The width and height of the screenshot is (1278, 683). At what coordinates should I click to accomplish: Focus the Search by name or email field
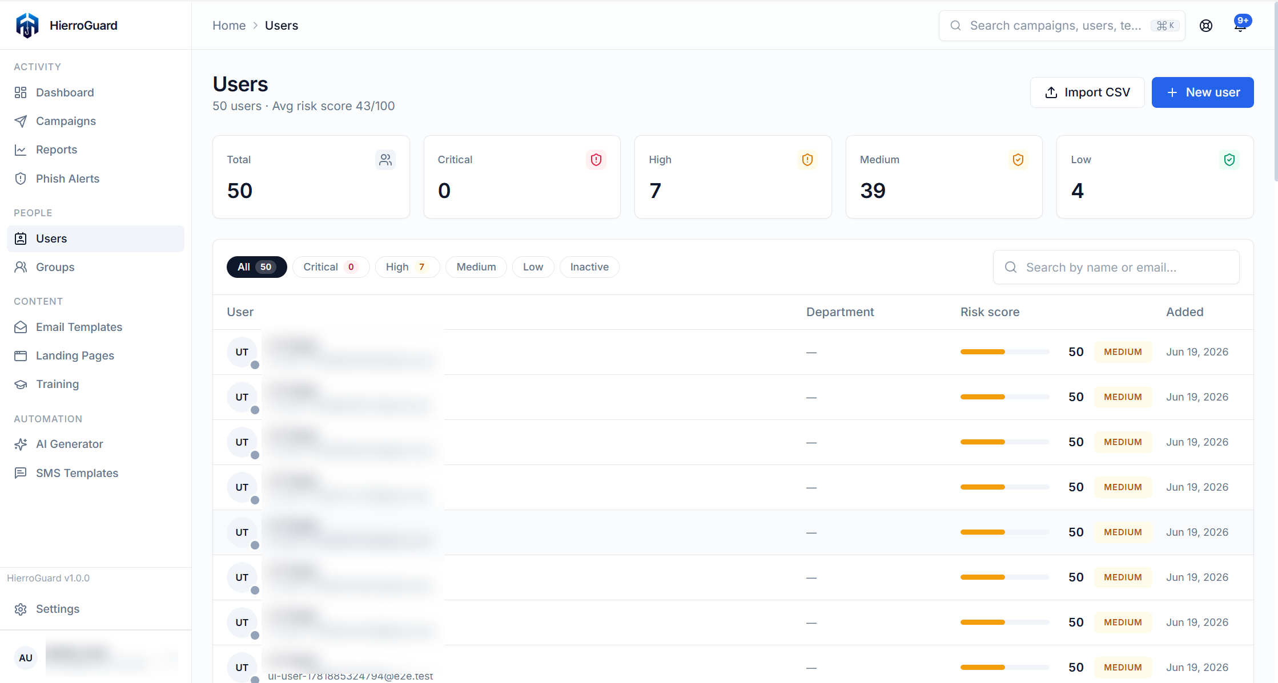1116,267
